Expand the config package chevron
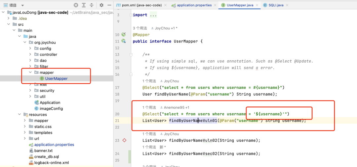Screen dimensions: 357x167 pyautogui.click(x=30, y=48)
